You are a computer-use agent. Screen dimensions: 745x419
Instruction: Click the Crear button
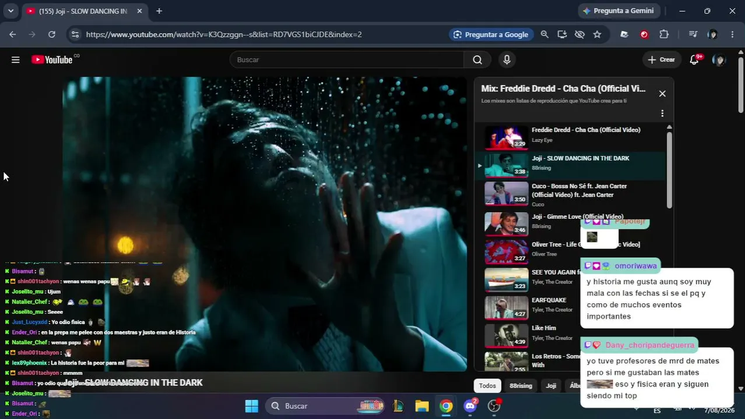tap(661, 59)
